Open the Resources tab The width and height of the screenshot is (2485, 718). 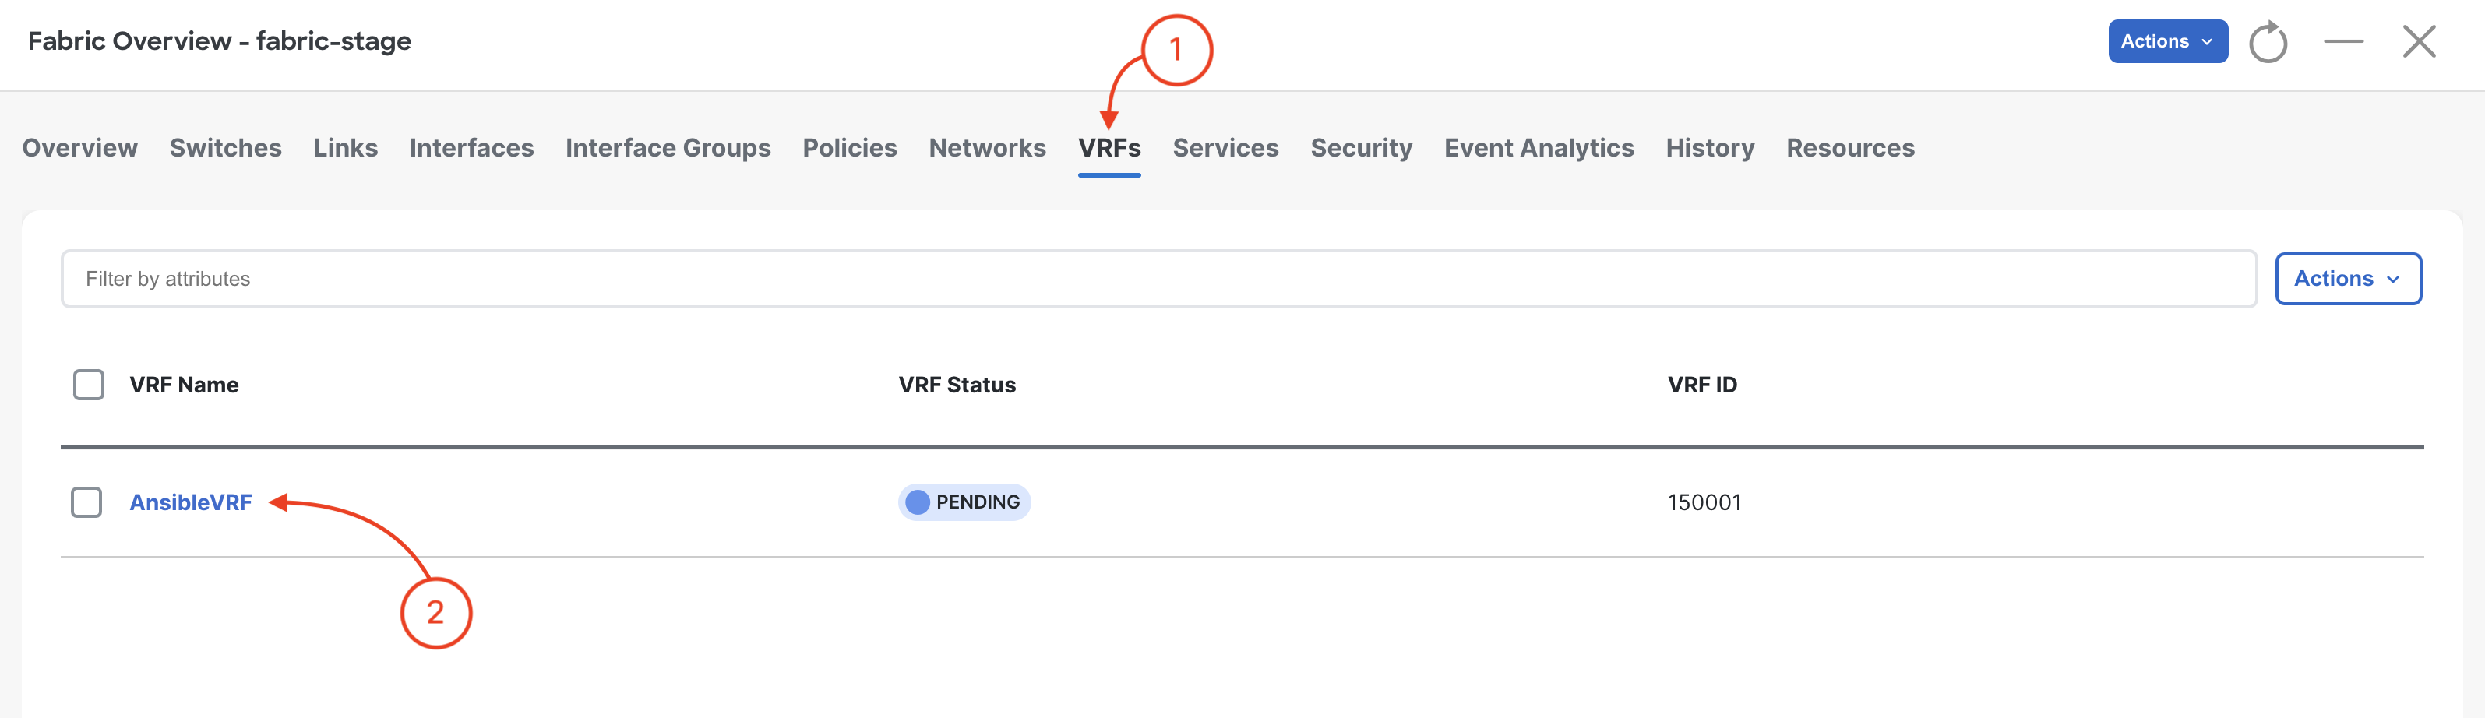(1850, 147)
